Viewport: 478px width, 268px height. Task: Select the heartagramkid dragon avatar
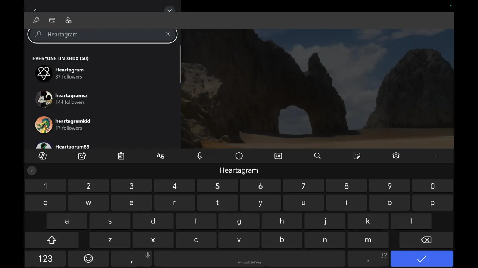(x=44, y=125)
